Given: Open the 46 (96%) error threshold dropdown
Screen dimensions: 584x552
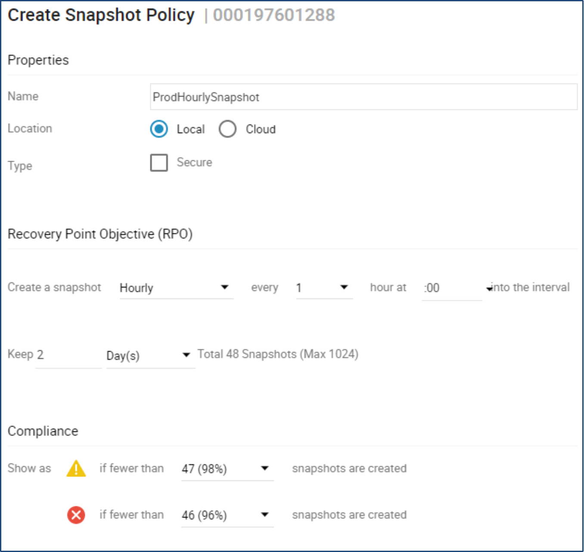Looking at the screenshot, I should [227, 515].
